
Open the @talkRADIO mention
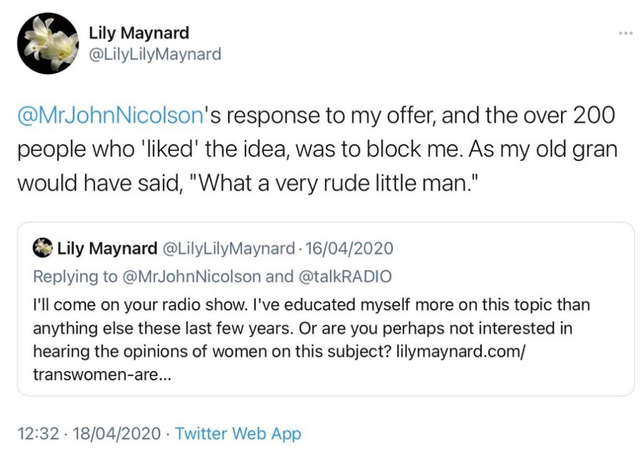[x=345, y=276]
